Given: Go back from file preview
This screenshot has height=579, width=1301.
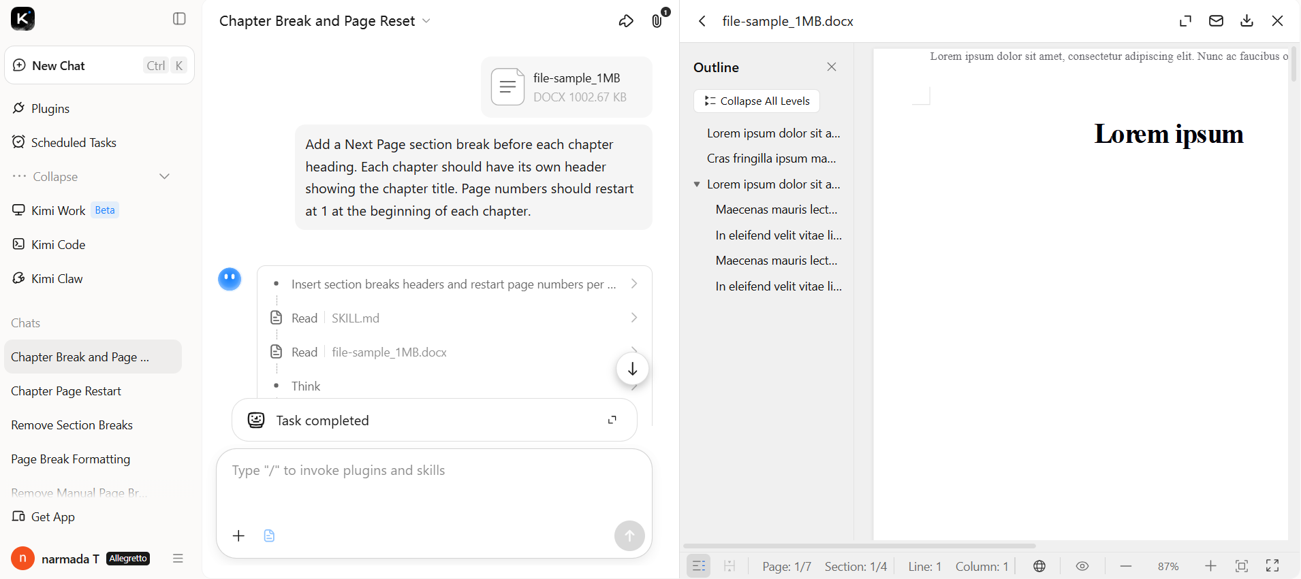Looking at the screenshot, I should pos(702,21).
